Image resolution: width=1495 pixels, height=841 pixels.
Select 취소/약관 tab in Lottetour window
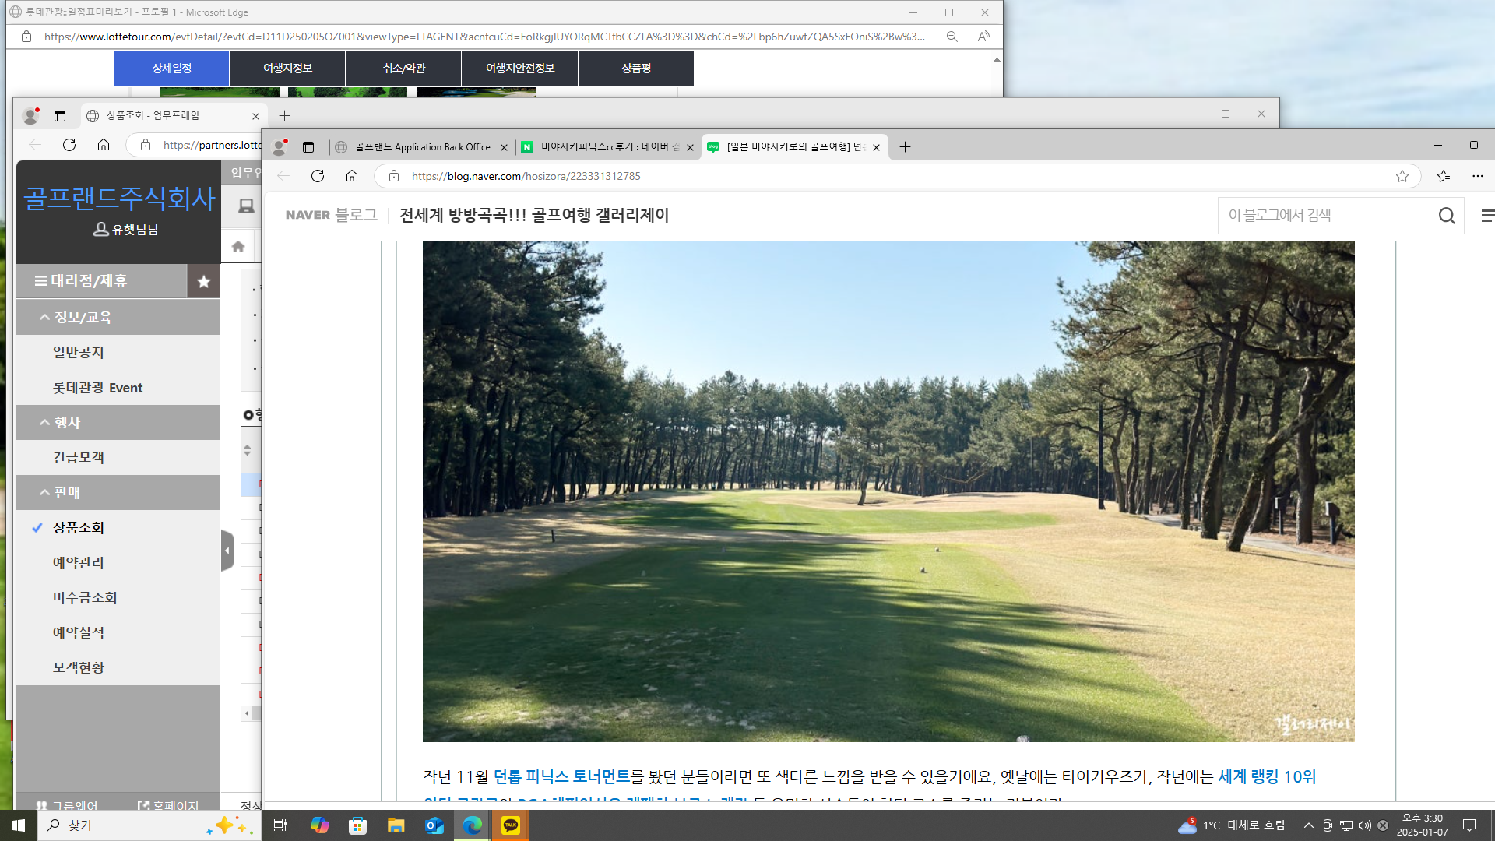(x=403, y=69)
